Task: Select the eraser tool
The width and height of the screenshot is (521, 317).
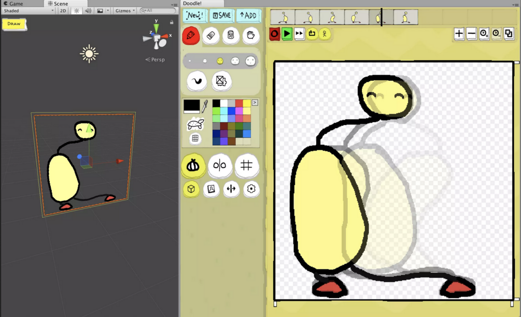Action: 210,36
